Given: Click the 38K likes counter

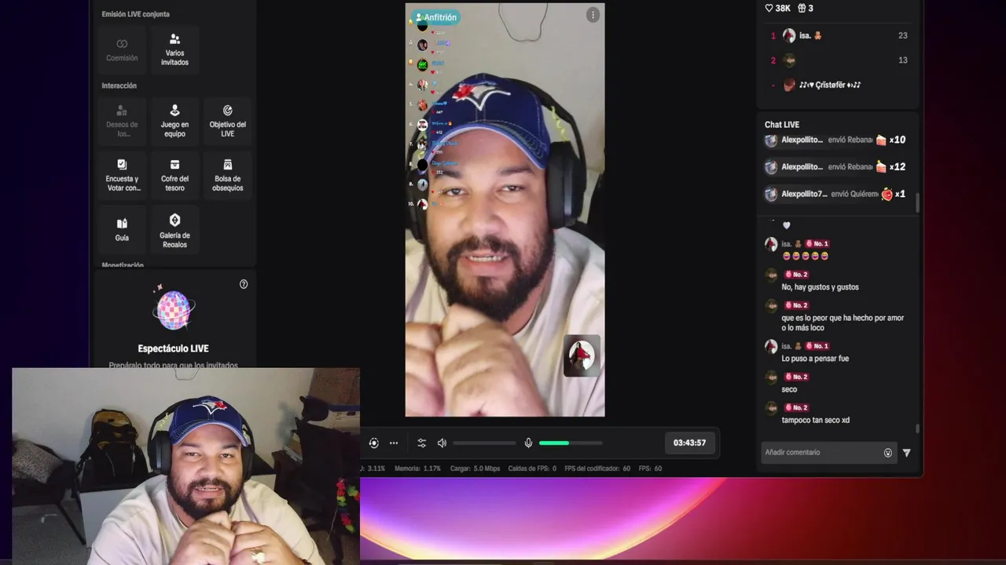Looking at the screenshot, I should (x=778, y=8).
